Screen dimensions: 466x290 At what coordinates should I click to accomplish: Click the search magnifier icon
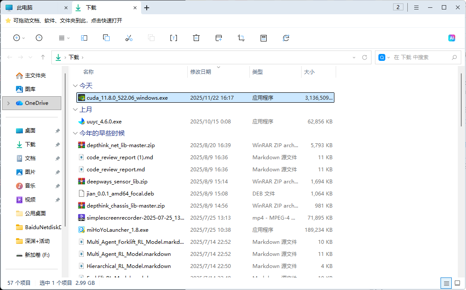(454, 57)
